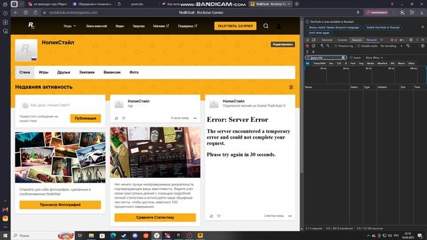The height and width of the screenshot is (240, 427).
Task: Reload the page with browser refresh icon
Action: click(35, 13)
